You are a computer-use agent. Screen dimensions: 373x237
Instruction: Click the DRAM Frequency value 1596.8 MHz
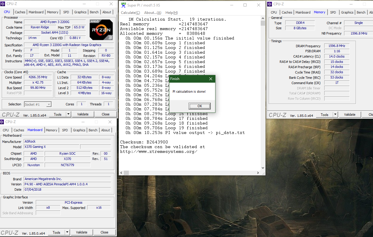coord(337,46)
